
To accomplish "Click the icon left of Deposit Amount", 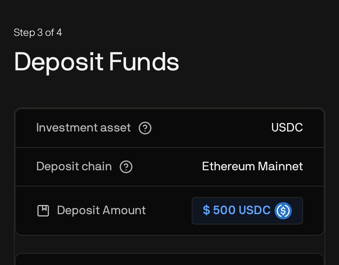I will point(43,210).
